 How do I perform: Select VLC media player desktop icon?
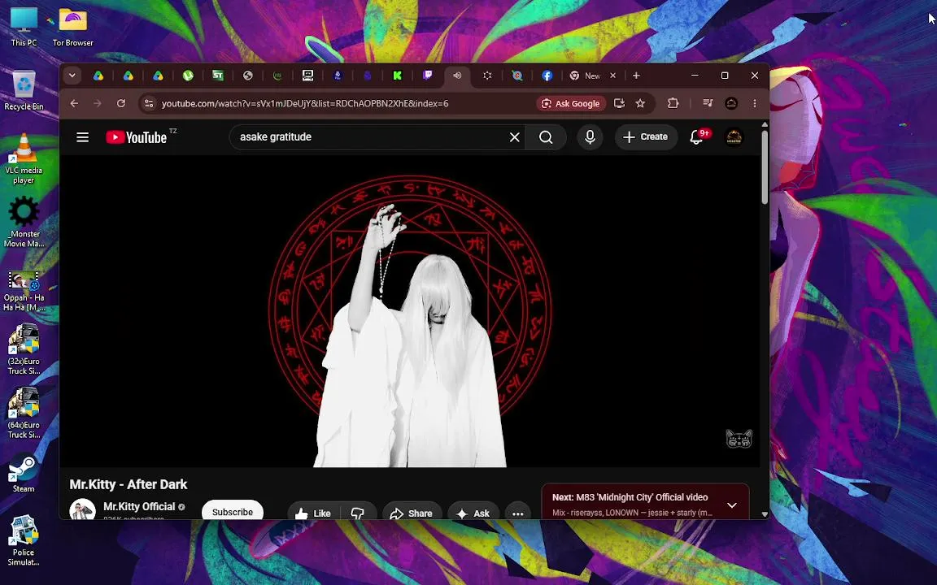24,158
